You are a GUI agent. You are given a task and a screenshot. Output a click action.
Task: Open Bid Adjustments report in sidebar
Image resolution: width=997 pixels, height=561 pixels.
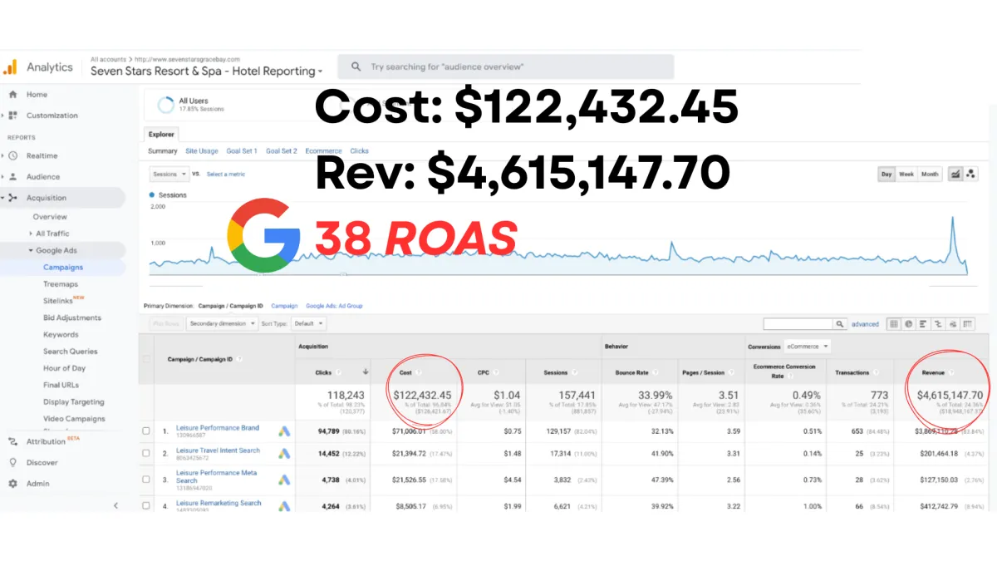[x=72, y=317]
